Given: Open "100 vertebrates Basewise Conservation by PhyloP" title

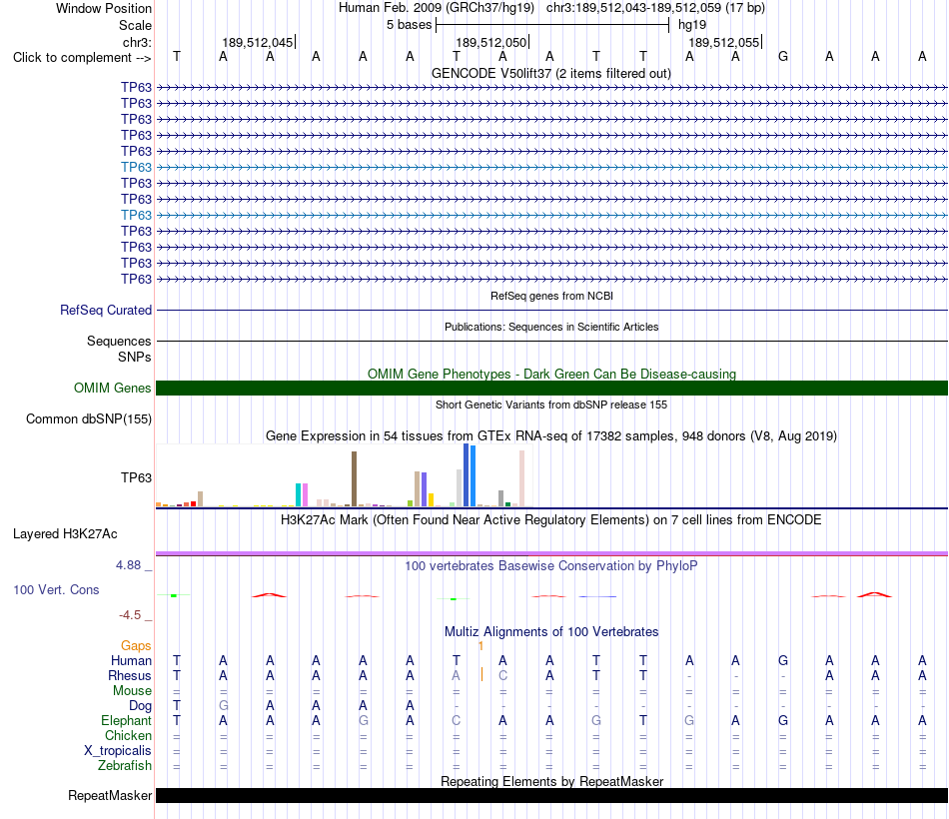Looking at the screenshot, I should 551,566.
